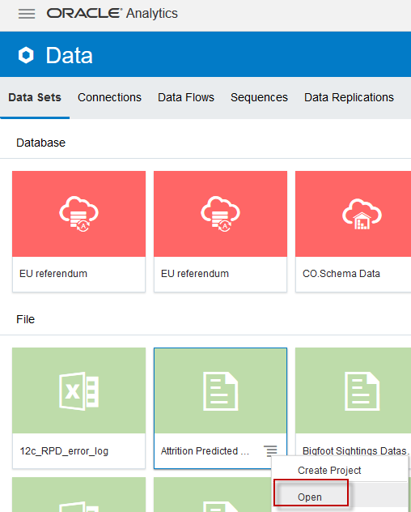This screenshot has width=411, height=512.
Task: Click the Bigfoot Sightings document icon
Action: click(x=362, y=390)
